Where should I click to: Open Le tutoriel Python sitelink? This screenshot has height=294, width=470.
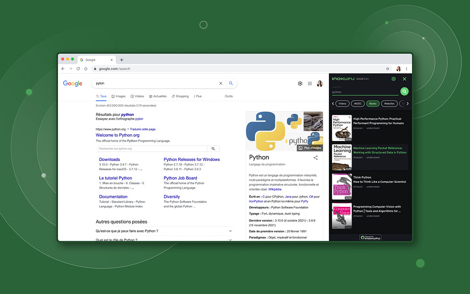[x=115, y=178]
